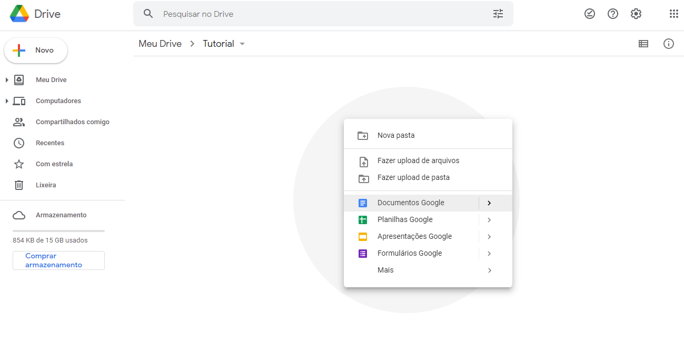
Task: Click the green Planilhas Google icon
Action: [363, 219]
